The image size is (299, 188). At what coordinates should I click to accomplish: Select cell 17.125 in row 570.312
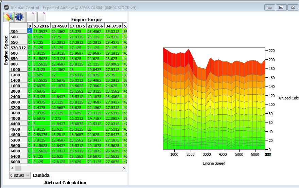(77, 48)
